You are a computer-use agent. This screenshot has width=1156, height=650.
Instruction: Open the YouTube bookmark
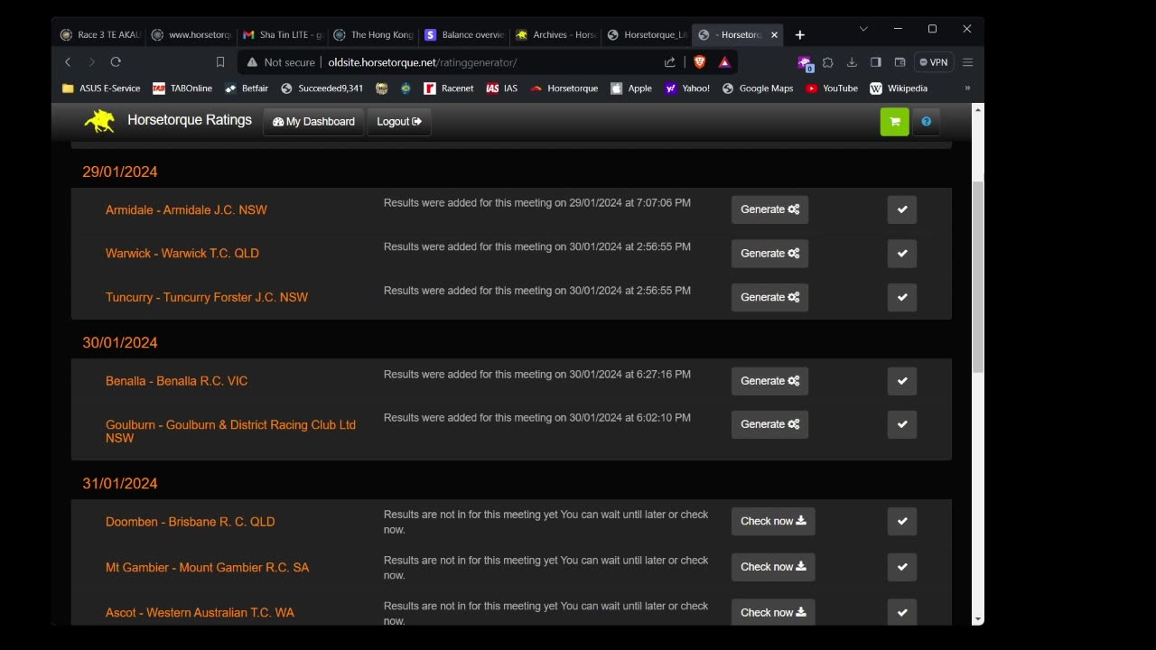[832, 88]
